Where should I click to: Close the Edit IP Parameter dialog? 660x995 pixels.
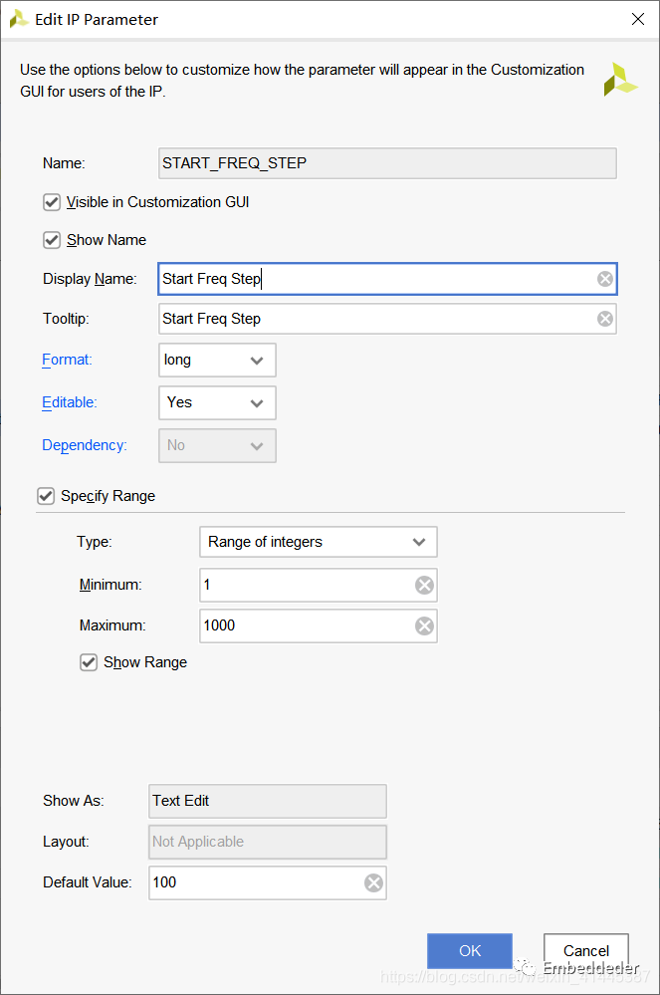coord(637,19)
